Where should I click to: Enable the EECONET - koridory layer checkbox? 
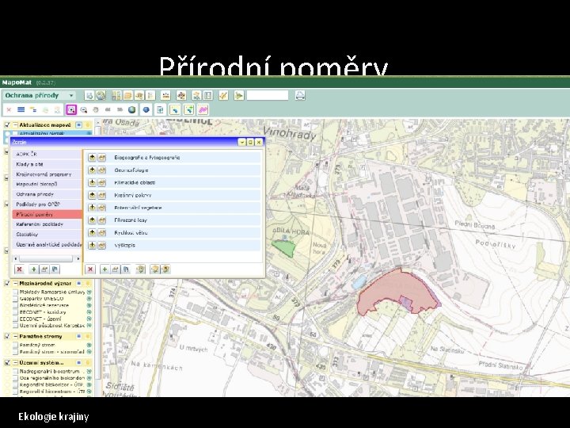click(15, 312)
